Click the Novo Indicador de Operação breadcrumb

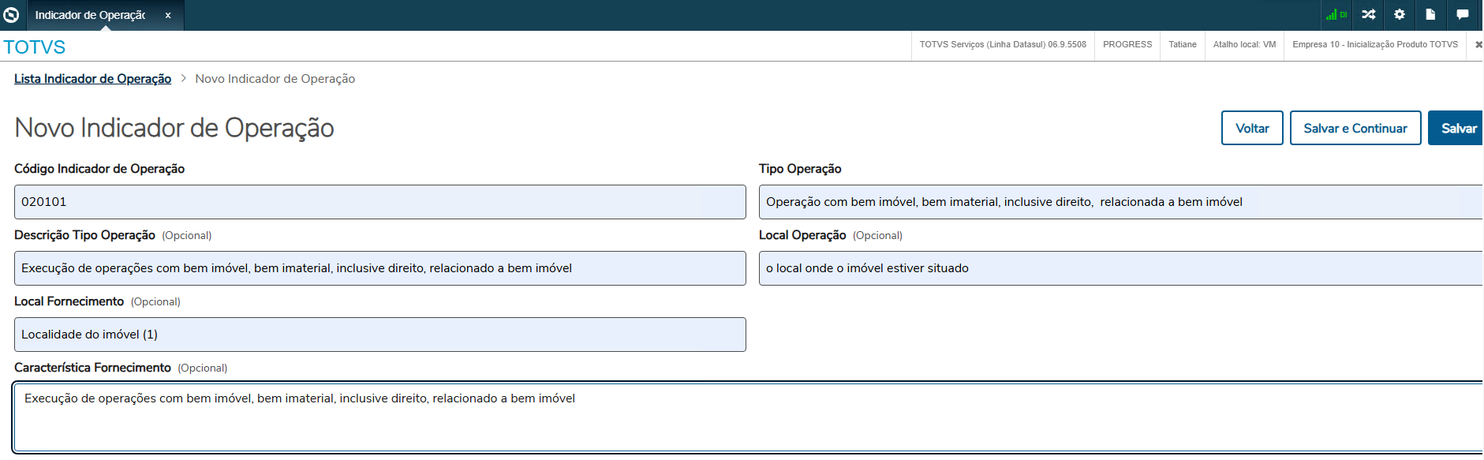(275, 79)
